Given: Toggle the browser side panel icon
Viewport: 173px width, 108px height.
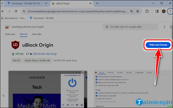Looking at the screenshot, I should (157, 11).
